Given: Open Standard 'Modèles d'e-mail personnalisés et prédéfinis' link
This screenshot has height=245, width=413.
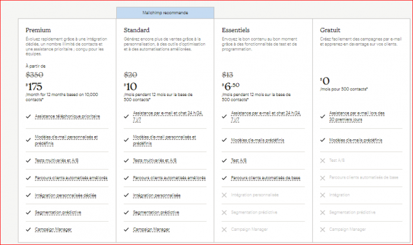Looking at the screenshot, I should click(x=165, y=141).
